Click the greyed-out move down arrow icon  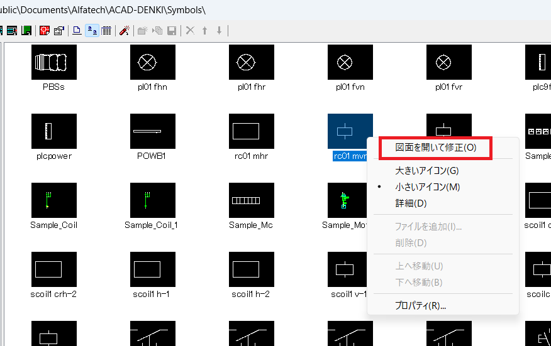coord(220,31)
